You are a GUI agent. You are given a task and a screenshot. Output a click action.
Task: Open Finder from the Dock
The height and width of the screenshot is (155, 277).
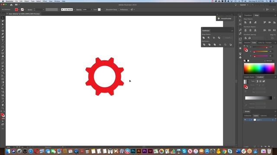click(x=8, y=151)
